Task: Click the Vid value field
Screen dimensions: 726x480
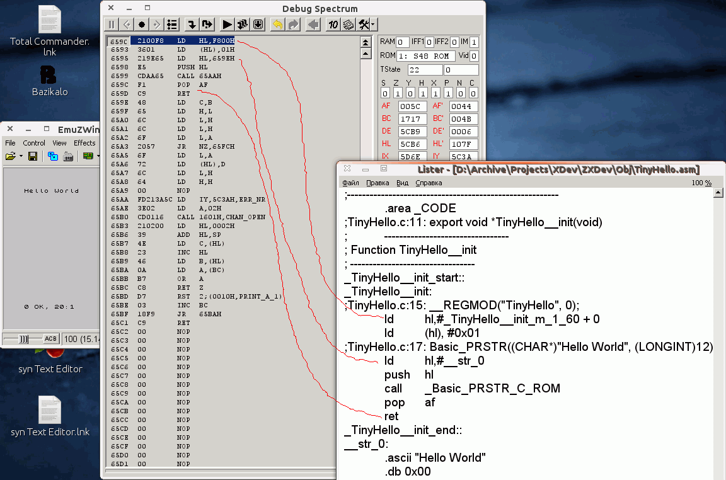Action: click(x=474, y=56)
